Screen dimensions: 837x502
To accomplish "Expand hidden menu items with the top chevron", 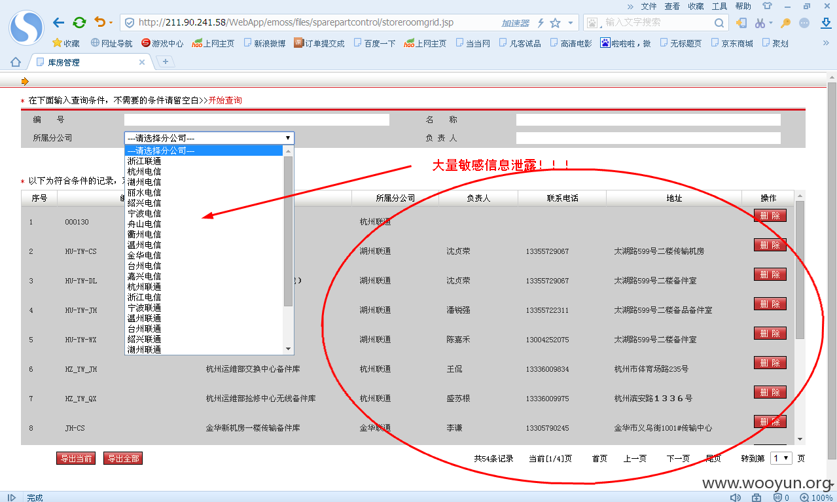I will (x=630, y=6).
